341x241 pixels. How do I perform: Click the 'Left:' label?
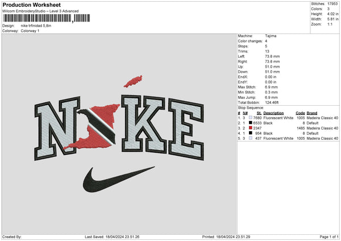(242, 56)
